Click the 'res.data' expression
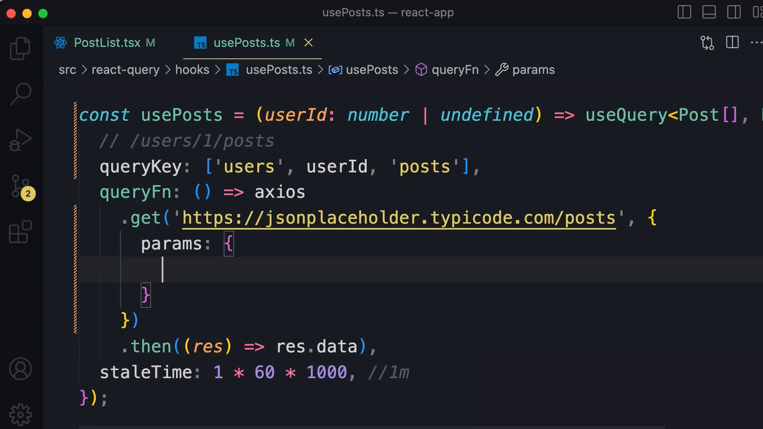 coord(317,346)
